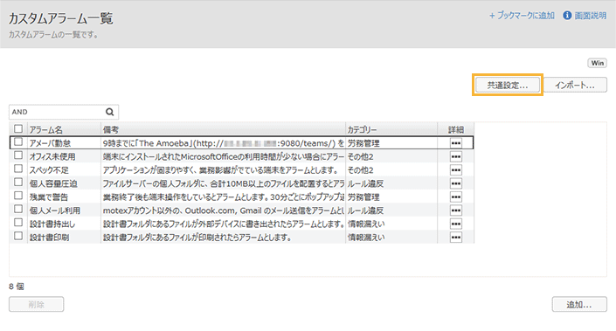Open details for 設計書印刷 alarm
Screen dimensions: 616x331
click(x=456, y=238)
